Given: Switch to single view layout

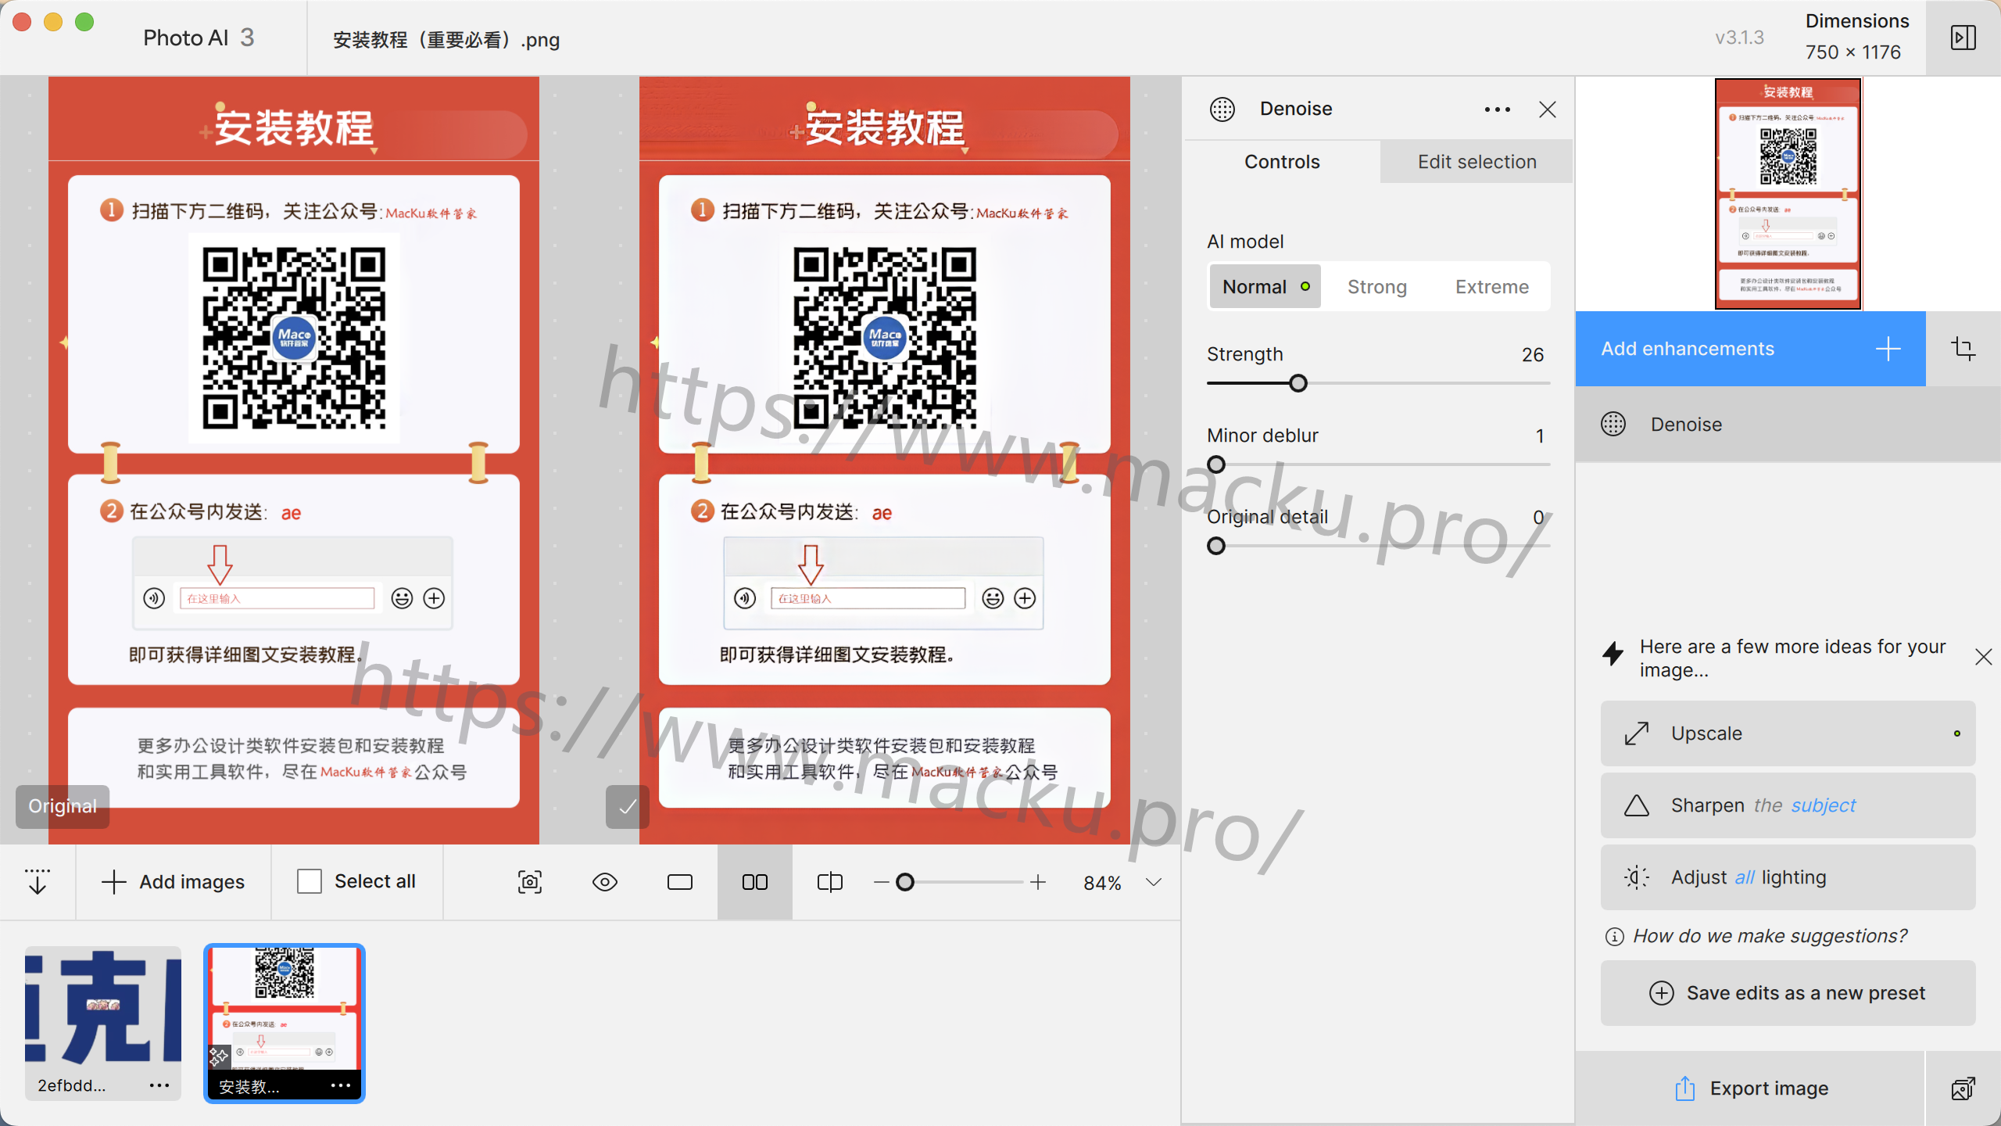Looking at the screenshot, I should pyautogui.click(x=680, y=882).
